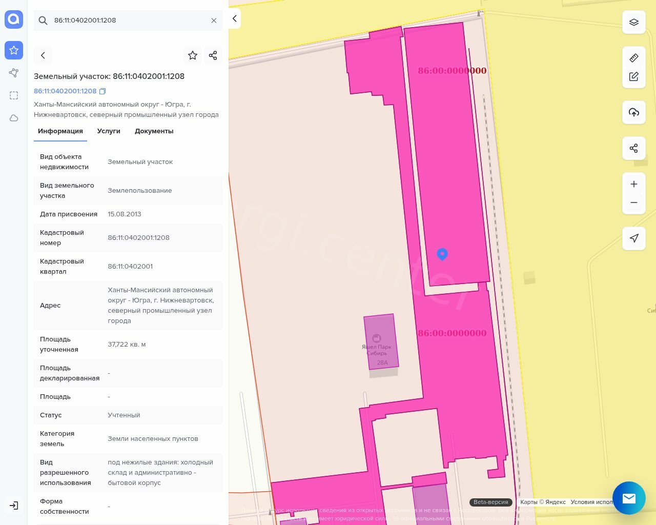Open the draw/edit annotation tool
Image resolution: width=656 pixels, height=525 pixels.
click(634, 77)
